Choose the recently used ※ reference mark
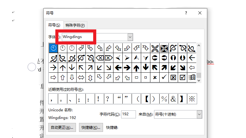246x138 pixels. tap(192, 99)
